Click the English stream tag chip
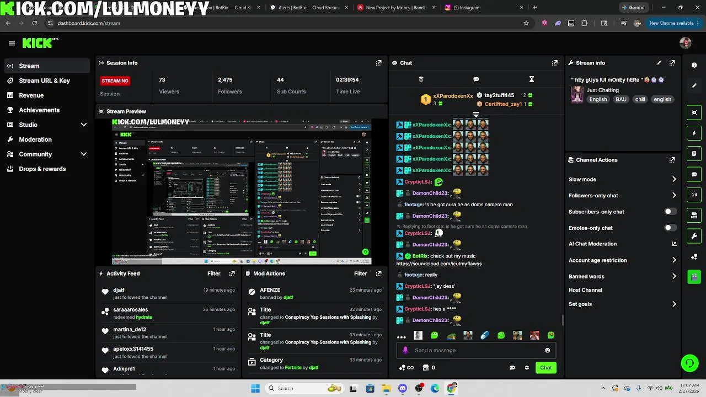706x397 pixels. click(x=598, y=99)
